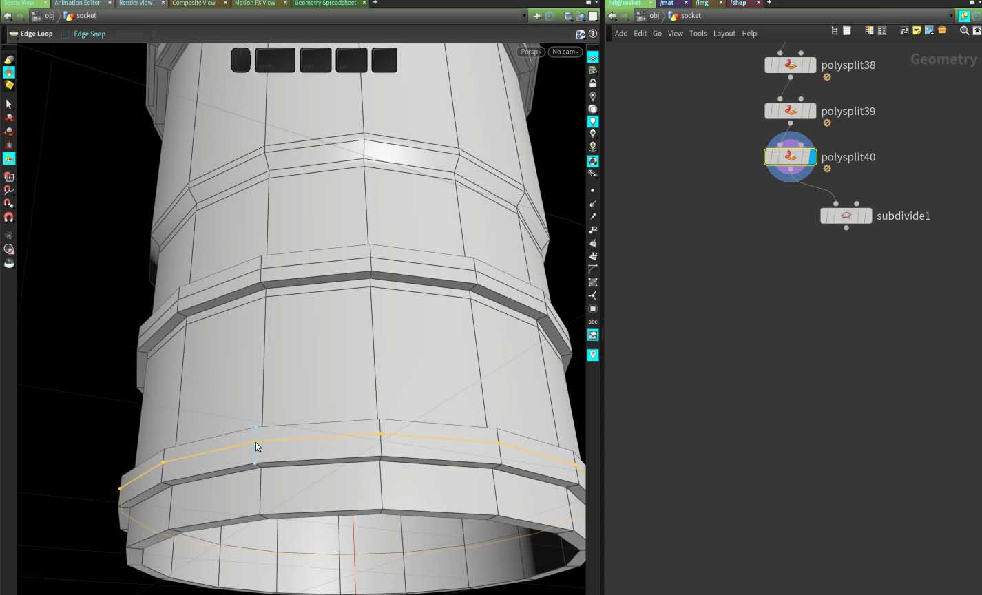
Task: Expand the scene view path dropdown arrow
Action: click(524, 16)
